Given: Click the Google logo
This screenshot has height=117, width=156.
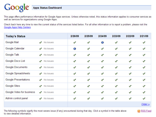Looking at the screenshot, I should [x=17, y=8].
